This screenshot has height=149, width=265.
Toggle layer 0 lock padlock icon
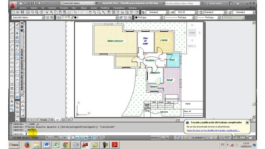coord(72,17)
